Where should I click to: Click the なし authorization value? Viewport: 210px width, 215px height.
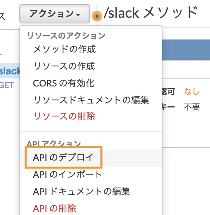(x=191, y=91)
